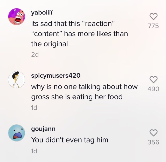Go to spicymusers420's profile via the username
This screenshot has height=162, width=166.
56,76
